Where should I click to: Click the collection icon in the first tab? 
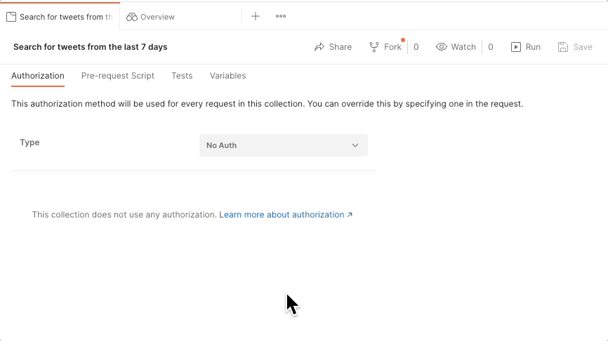point(11,17)
